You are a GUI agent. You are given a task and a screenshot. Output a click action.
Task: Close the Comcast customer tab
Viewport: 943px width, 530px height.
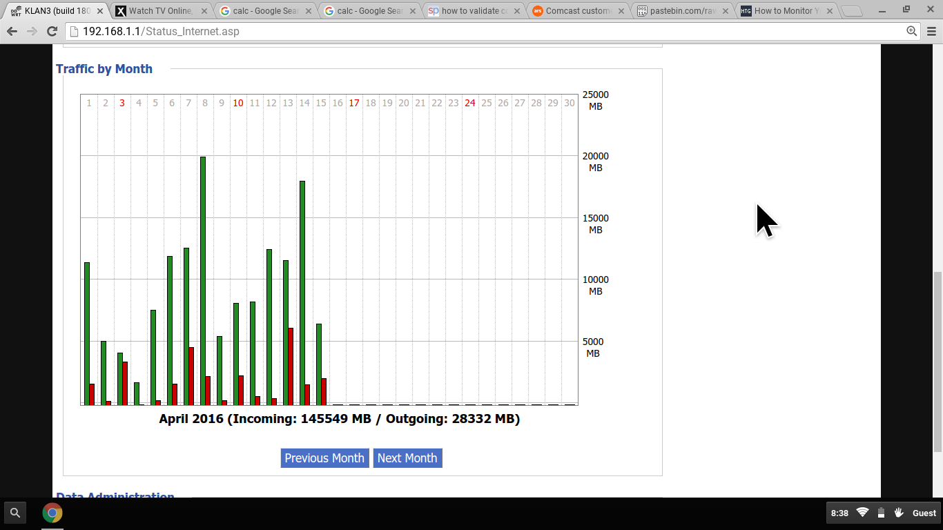click(621, 11)
